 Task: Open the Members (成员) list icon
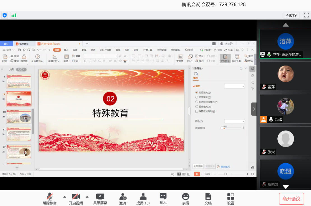(143, 196)
